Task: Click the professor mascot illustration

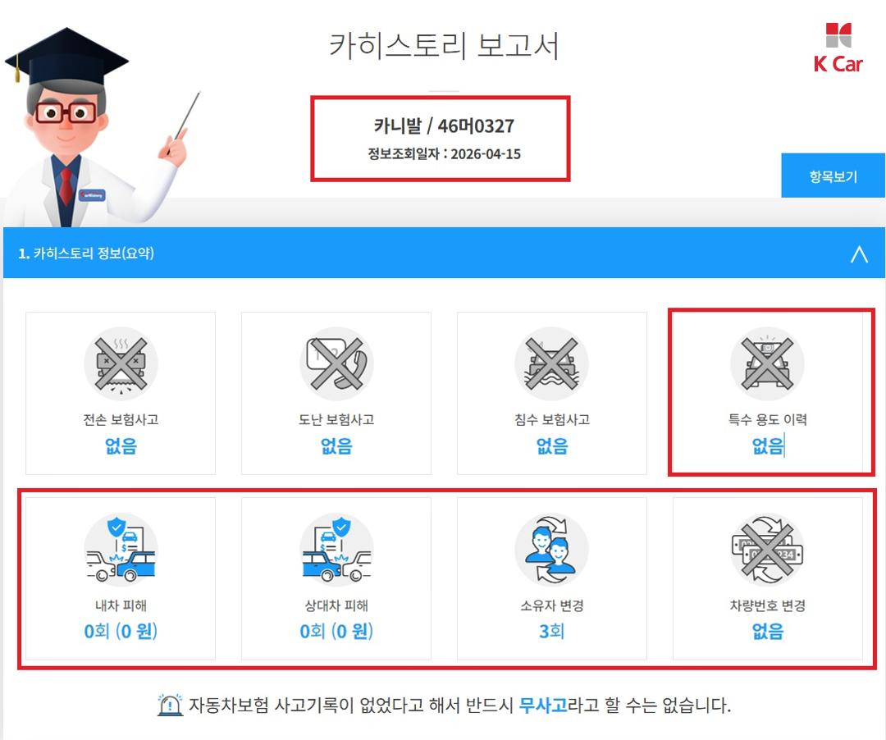Action: click(102, 127)
